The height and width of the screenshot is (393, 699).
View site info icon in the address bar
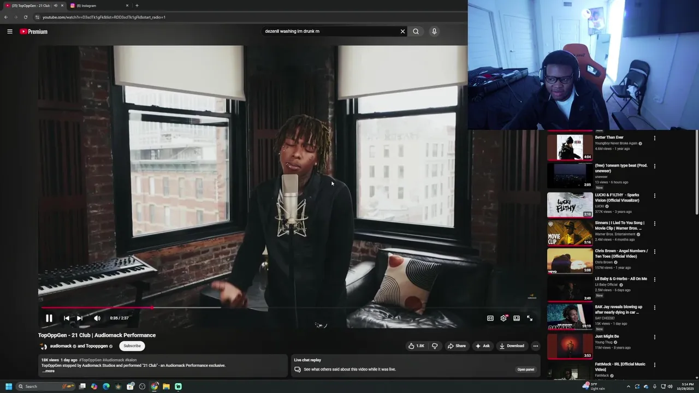click(x=37, y=17)
